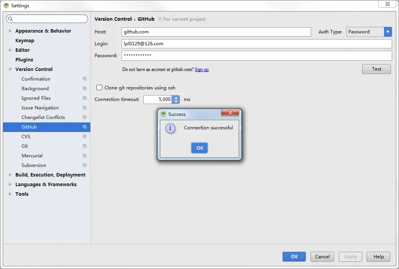This screenshot has height=269, width=399.
Task: Close the Success dialog with the X
Action: pyautogui.click(x=230, y=112)
